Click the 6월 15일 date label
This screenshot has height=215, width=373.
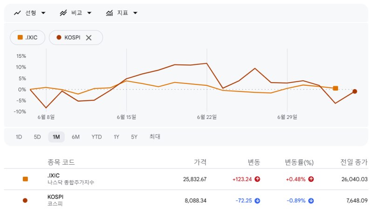[x=126, y=117]
